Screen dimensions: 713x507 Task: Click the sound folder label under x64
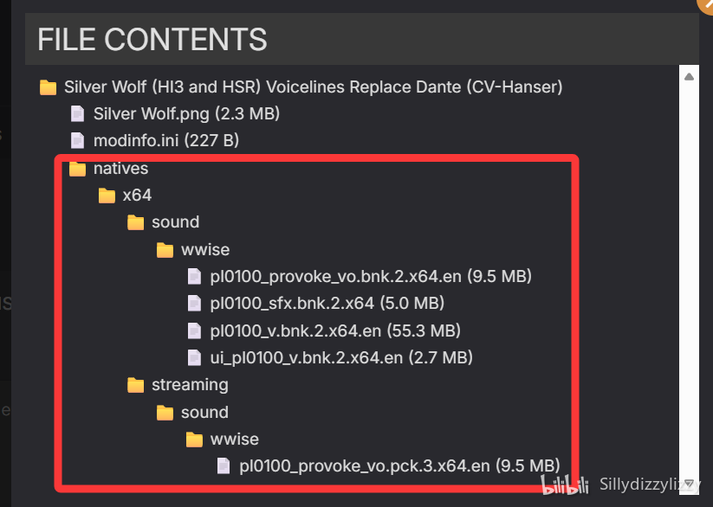[176, 222]
